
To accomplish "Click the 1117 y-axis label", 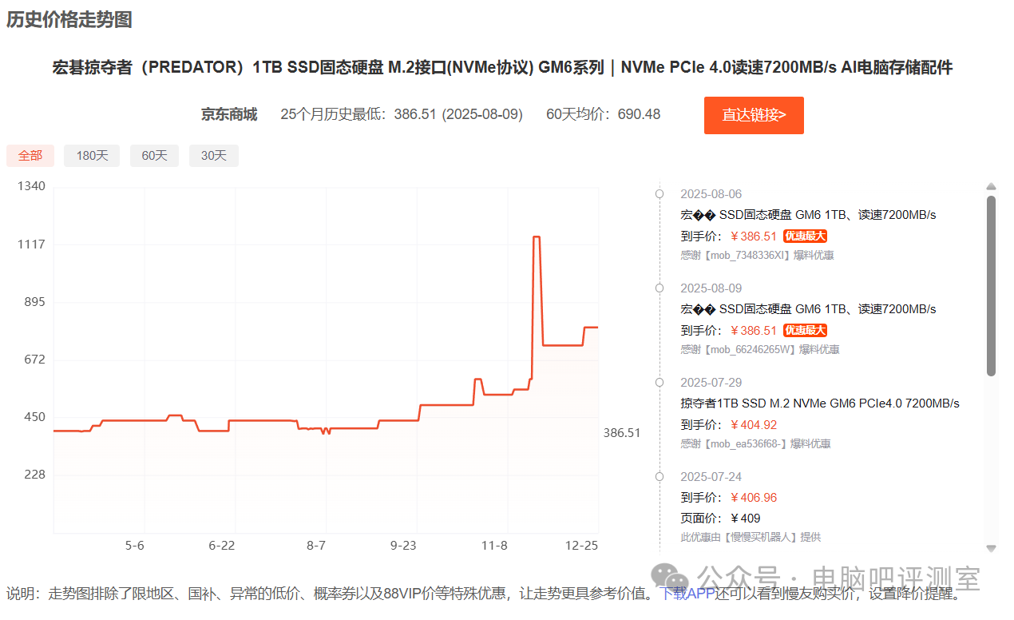I will click(x=32, y=244).
